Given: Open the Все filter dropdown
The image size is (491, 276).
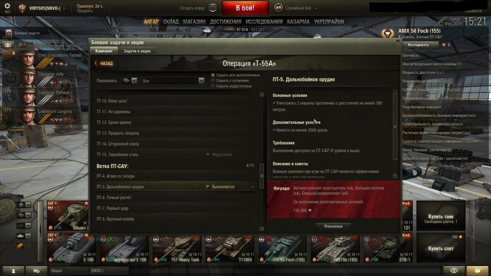Looking at the screenshot, I should pyautogui.click(x=172, y=81).
